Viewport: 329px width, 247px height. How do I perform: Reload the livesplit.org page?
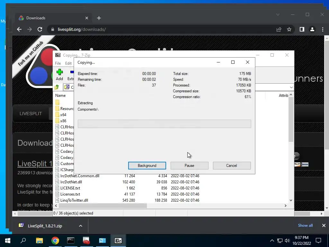(40, 29)
